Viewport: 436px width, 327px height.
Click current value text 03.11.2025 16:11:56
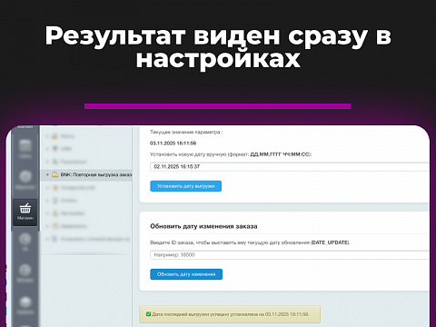pos(173,144)
